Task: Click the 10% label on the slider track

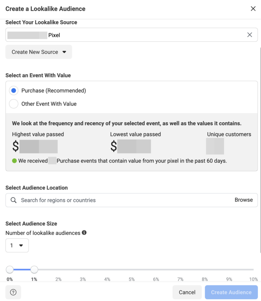Action: (x=254, y=279)
